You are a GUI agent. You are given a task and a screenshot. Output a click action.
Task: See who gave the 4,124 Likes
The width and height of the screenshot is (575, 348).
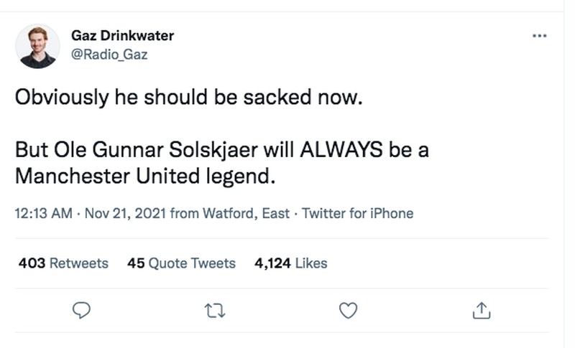pos(291,263)
